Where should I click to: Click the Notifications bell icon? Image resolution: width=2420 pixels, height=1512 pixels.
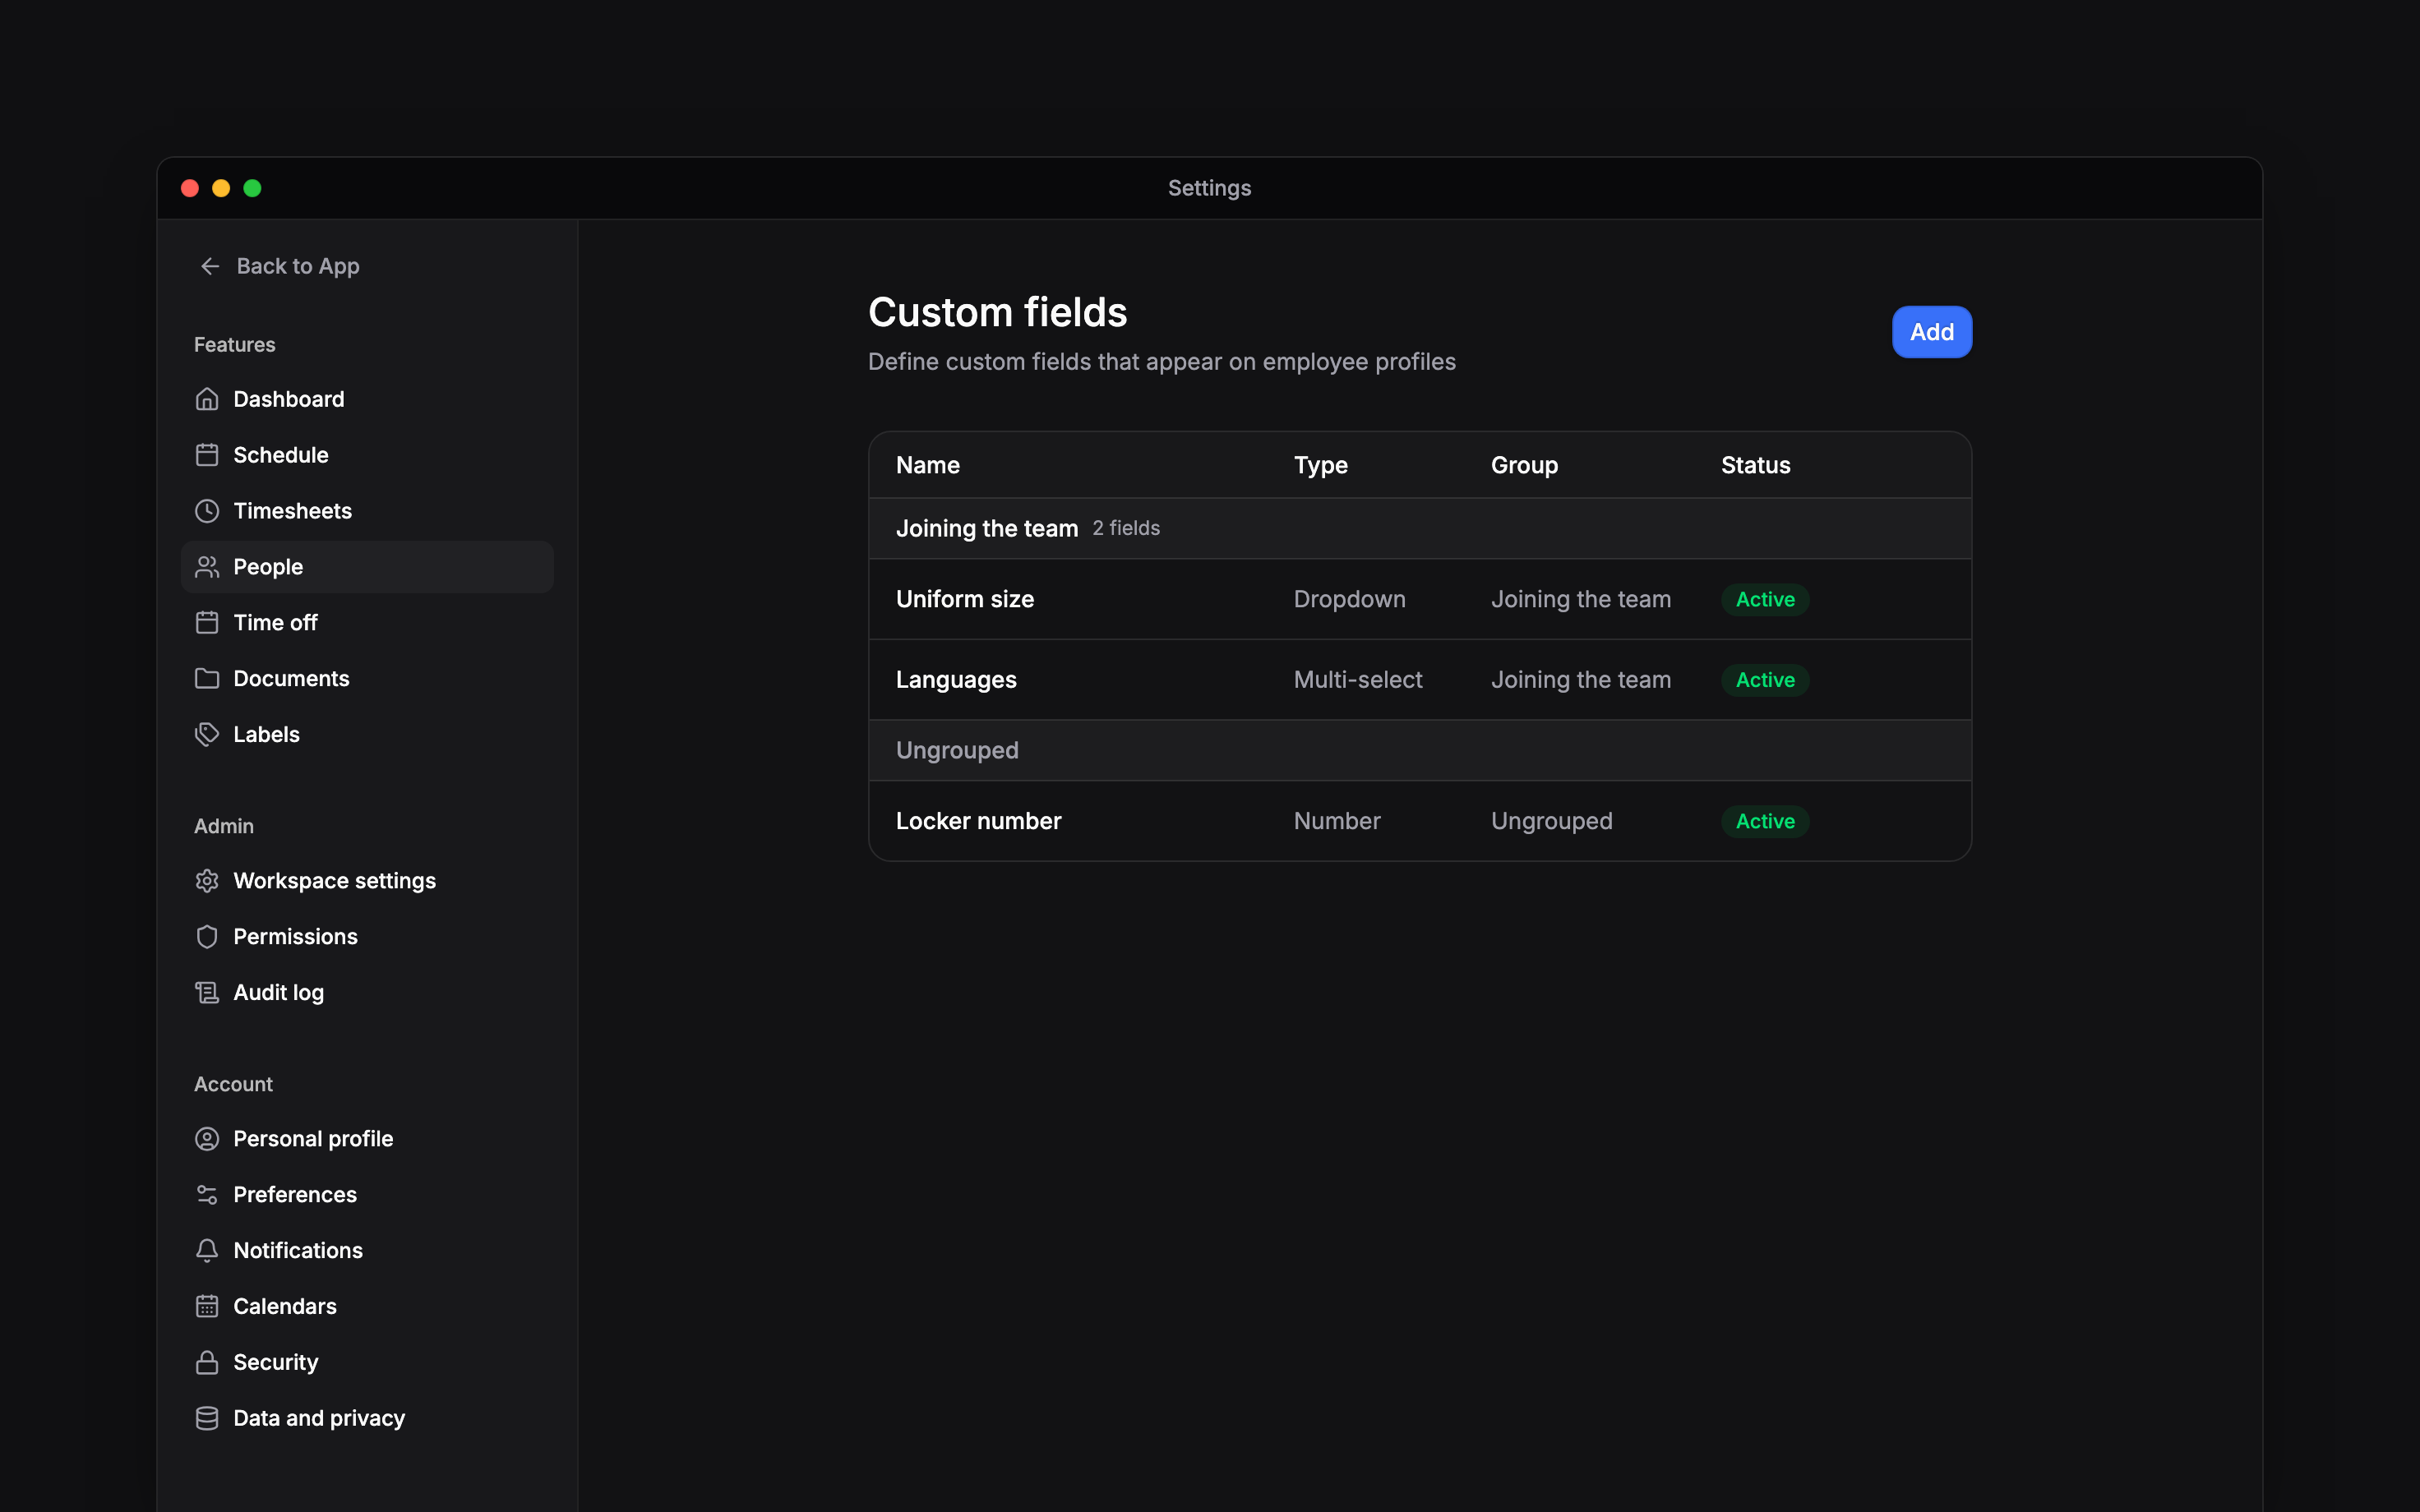coord(207,1251)
